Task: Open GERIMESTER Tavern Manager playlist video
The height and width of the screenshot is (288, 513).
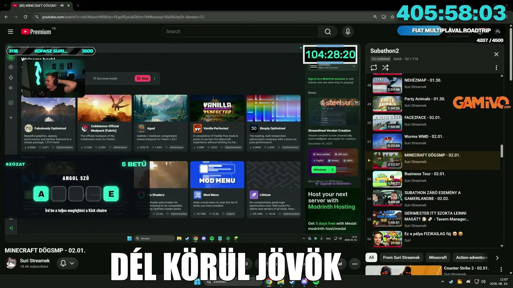Action: pos(434,218)
